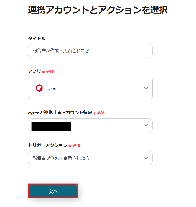Click the cyzenと連携するアカウント情報 label

click(60, 113)
